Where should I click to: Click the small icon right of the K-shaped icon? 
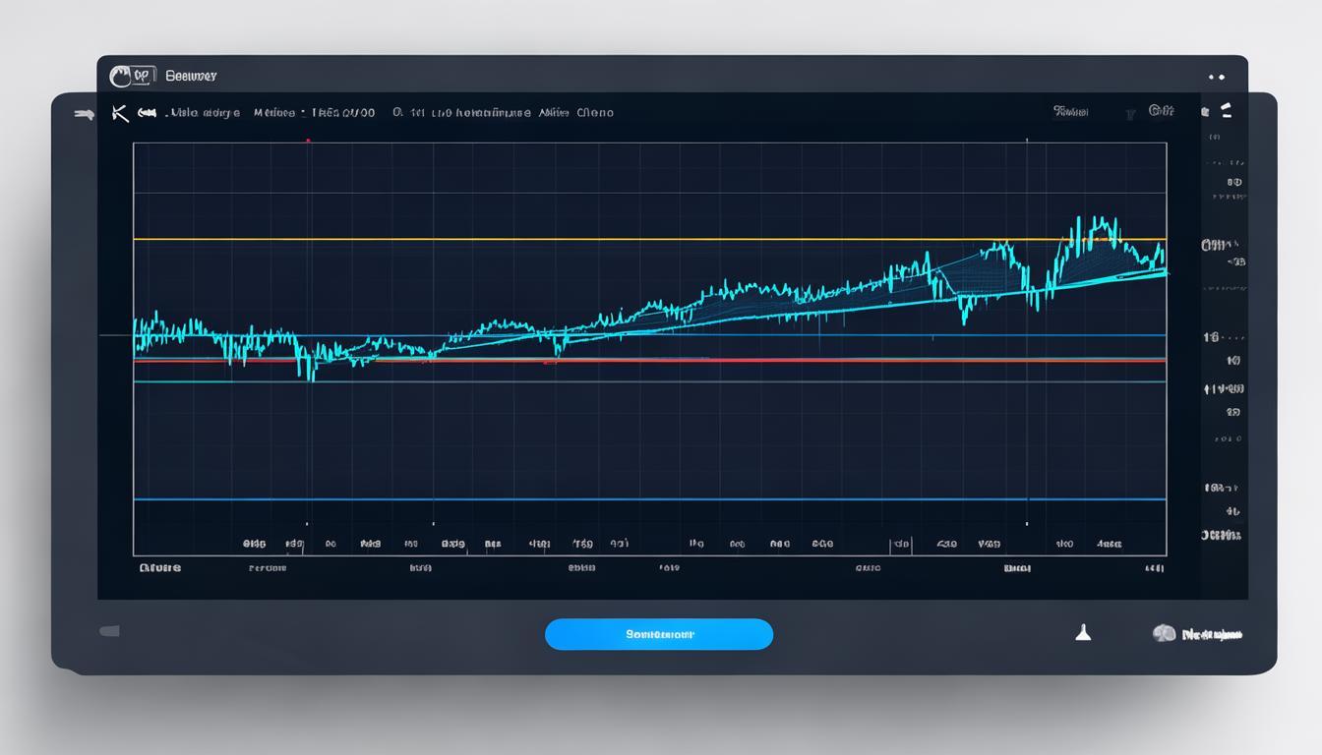point(148,113)
